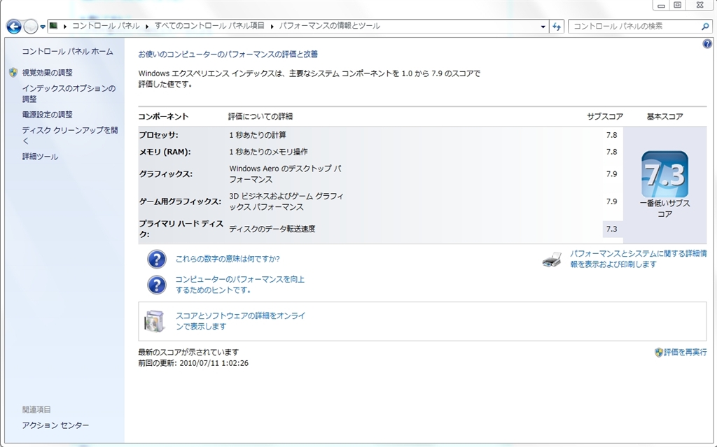Screen dimensions: 717x447
Task: Open 電源設定の調整 link
Action: [x=47, y=115]
